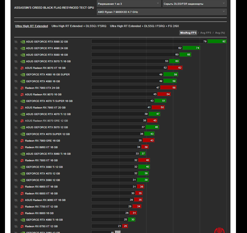Viewport: 247px width, 233px height.
Task: Click AMD icon beside Radeon RX 6950 XT
Action: [x=22, y=147]
